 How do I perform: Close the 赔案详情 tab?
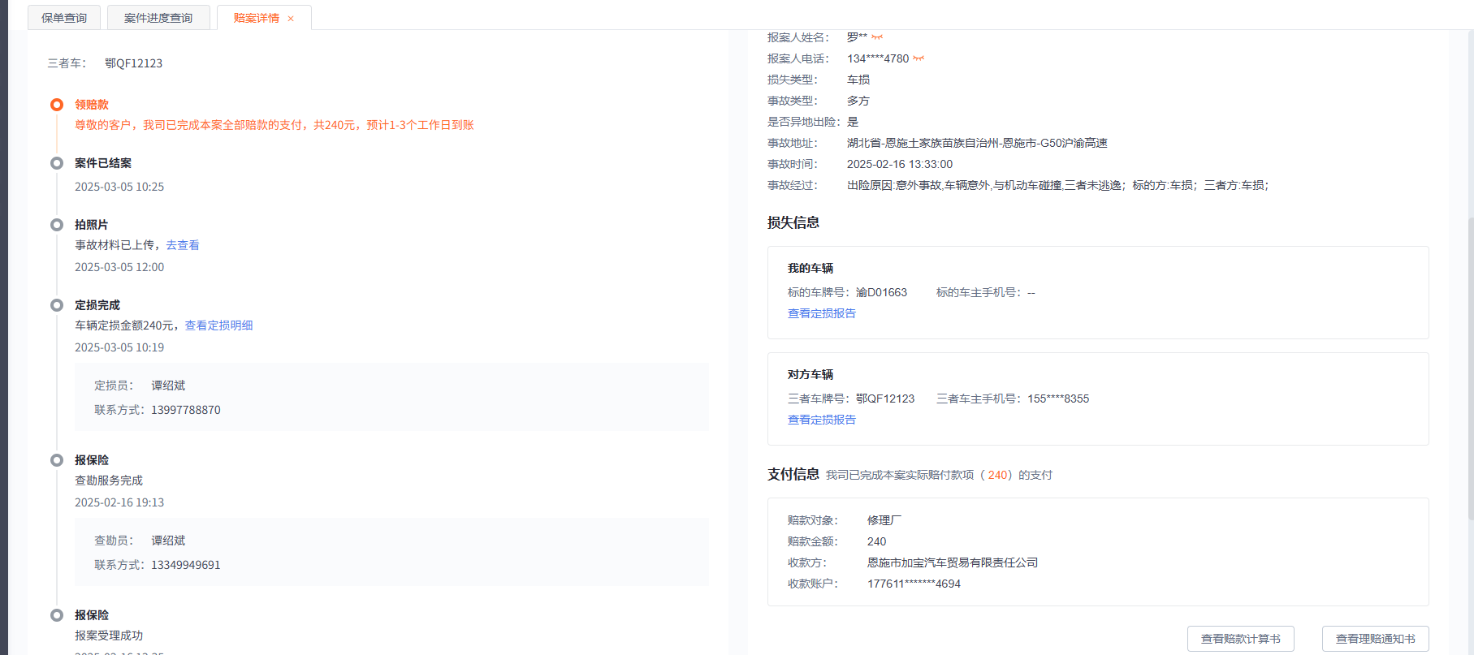(x=291, y=19)
